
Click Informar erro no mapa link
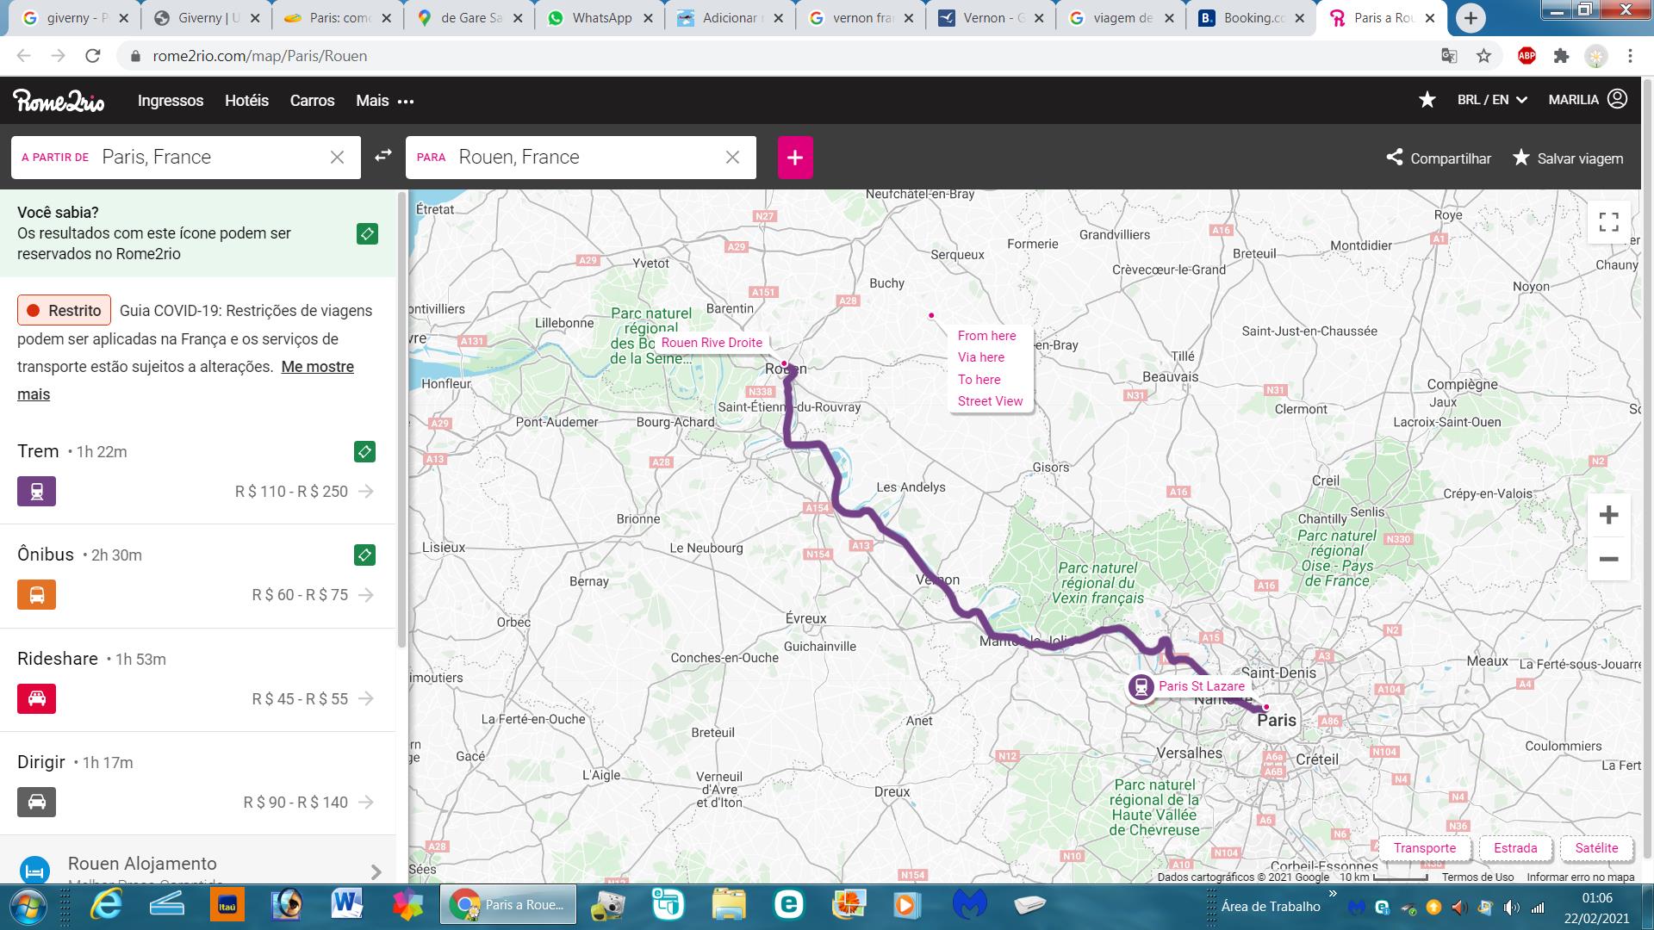pos(1580,877)
